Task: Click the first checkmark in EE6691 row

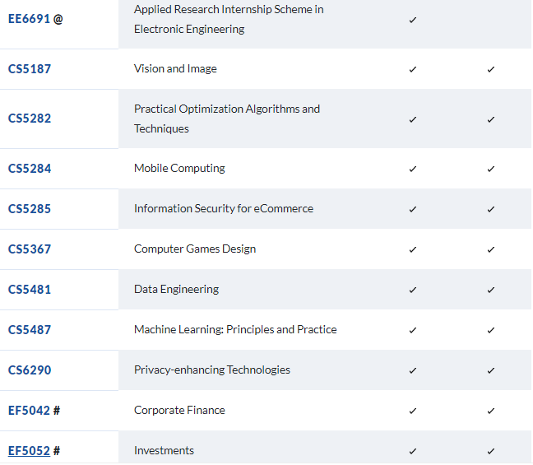Action: pyautogui.click(x=413, y=20)
